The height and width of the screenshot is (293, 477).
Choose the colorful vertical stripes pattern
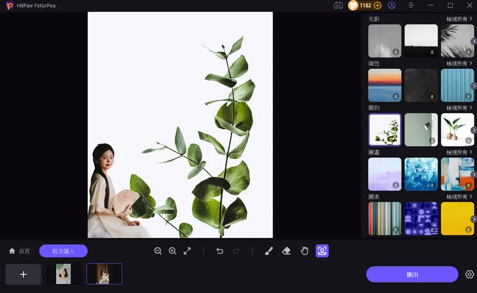coord(385,218)
